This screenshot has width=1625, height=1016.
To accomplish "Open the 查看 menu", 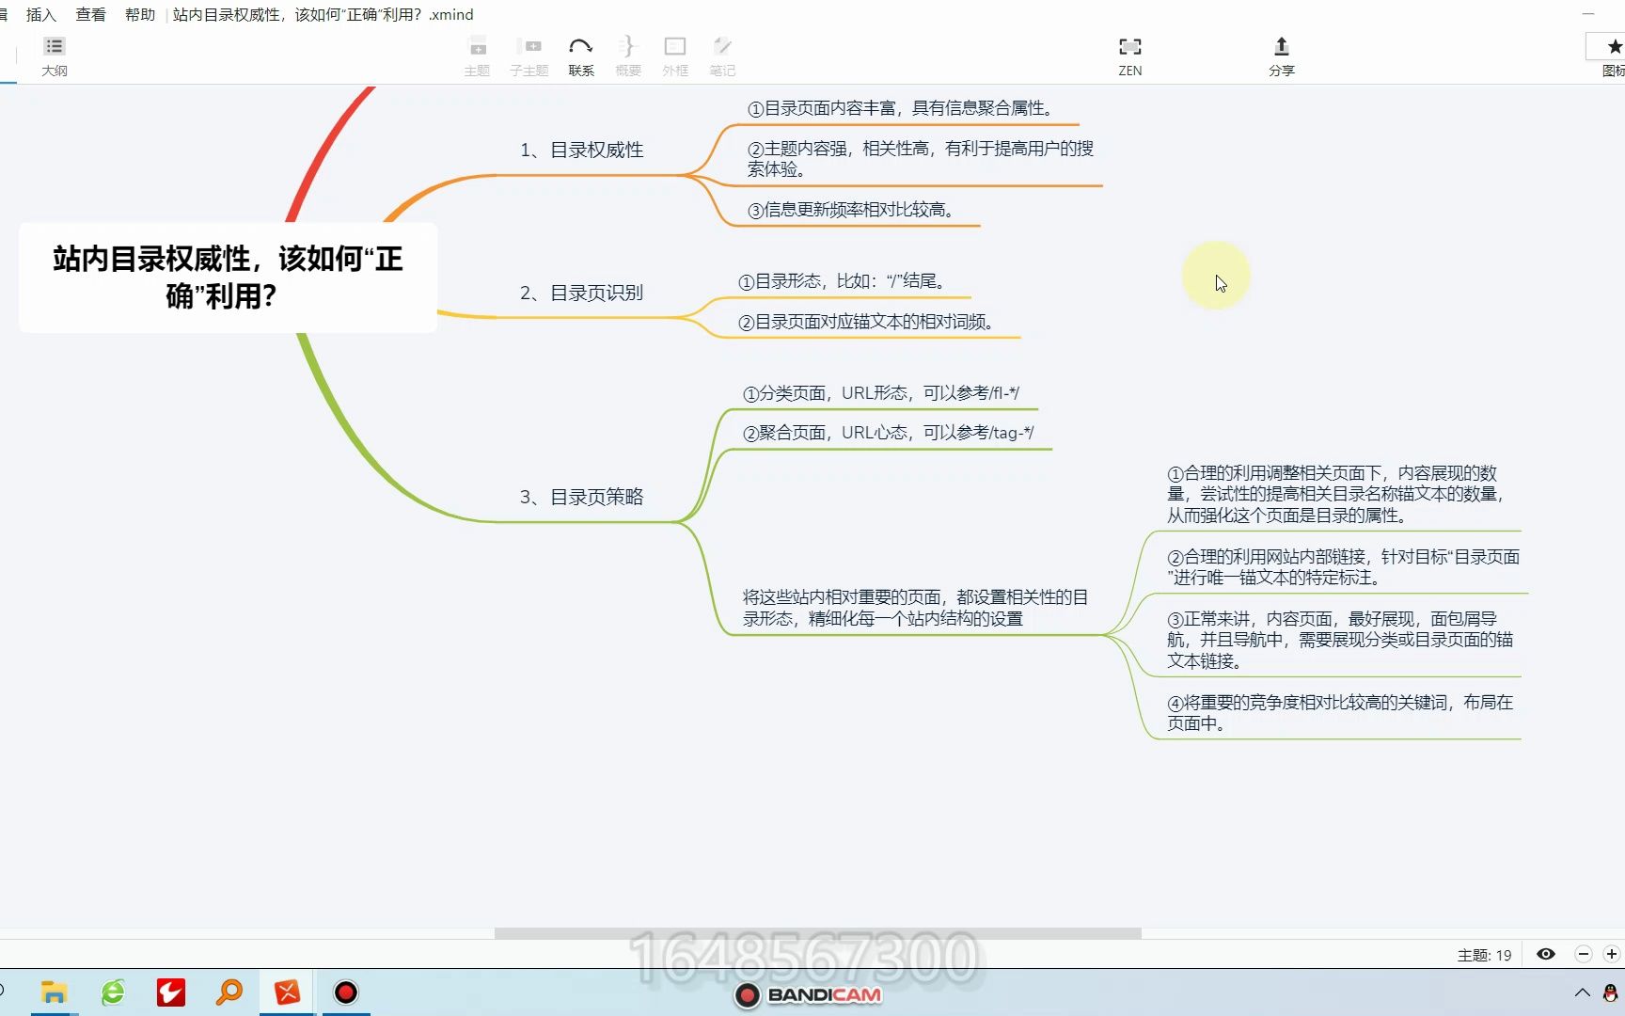I will tap(90, 14).
